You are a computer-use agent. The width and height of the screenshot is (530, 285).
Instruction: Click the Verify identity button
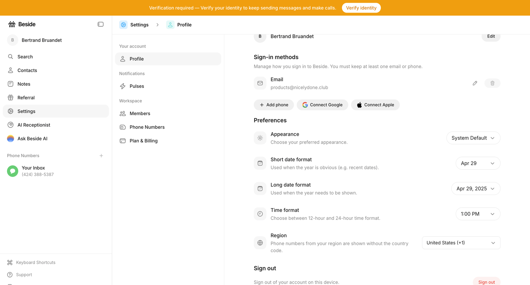tap(361, 8)
